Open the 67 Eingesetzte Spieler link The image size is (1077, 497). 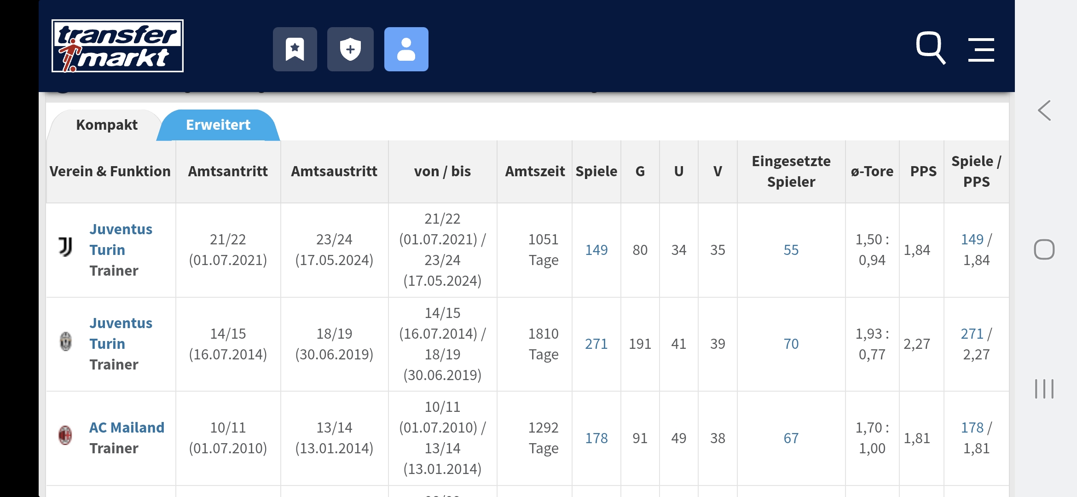click(791, 438)
